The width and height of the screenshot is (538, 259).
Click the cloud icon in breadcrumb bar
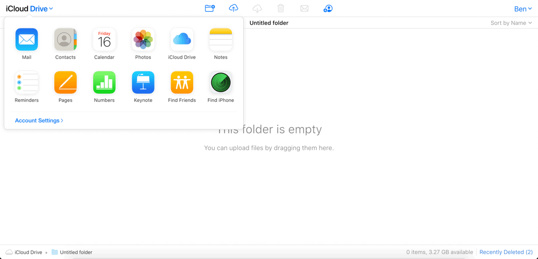coord(9,252)
